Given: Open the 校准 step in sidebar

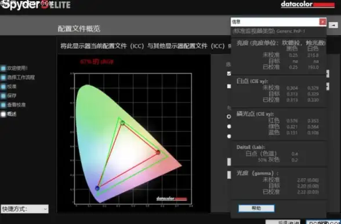Looking at the screenshot, I should [x=3, y=87].
